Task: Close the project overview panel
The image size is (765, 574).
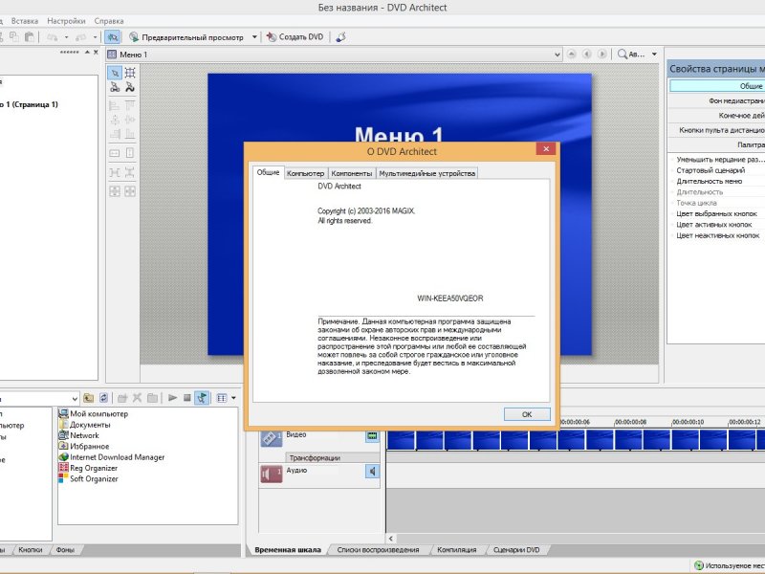Action: [x=96, y=53]
